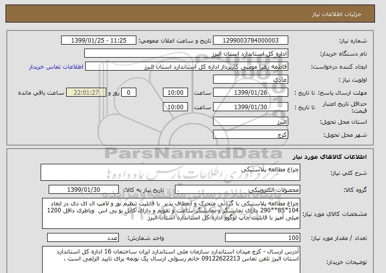This screenshot has height=273, width=386.
Task: Click the 10:00 time field beside validity date
Action: click(175, 107)
